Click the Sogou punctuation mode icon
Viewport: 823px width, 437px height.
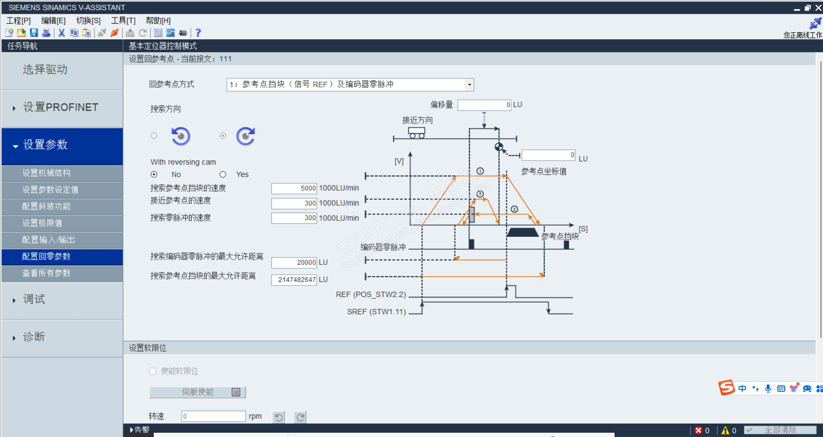755,388
